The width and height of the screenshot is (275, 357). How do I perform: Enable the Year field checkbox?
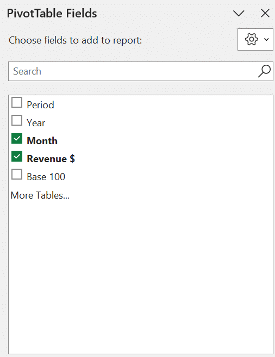17,120
